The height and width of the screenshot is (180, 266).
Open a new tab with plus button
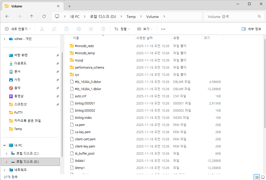pyautogui.click(x=69, y=6)
